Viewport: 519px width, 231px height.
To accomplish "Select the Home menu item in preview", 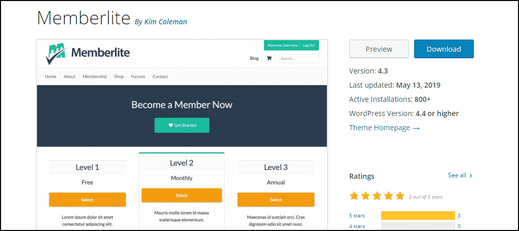I will tap(51, 76).
